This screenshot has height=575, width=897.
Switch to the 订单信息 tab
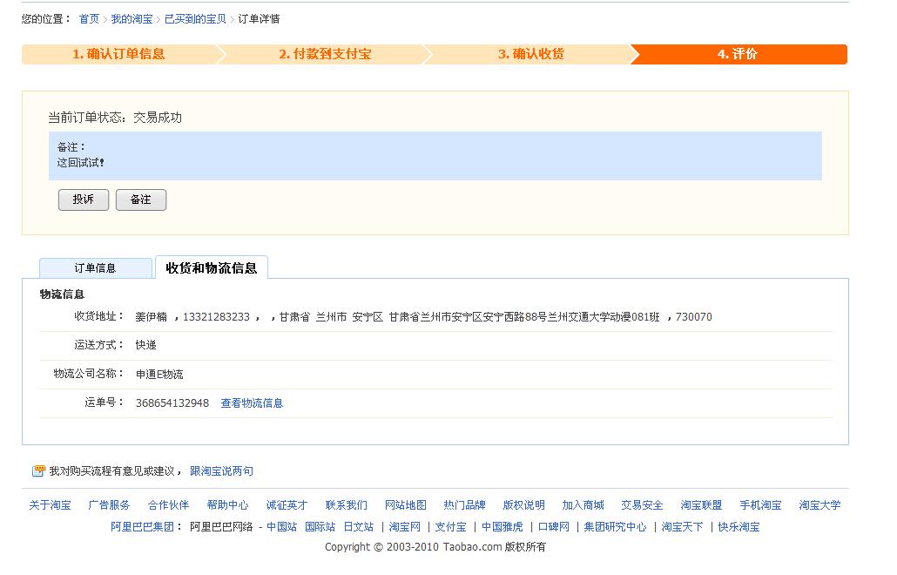click(95, 268)
